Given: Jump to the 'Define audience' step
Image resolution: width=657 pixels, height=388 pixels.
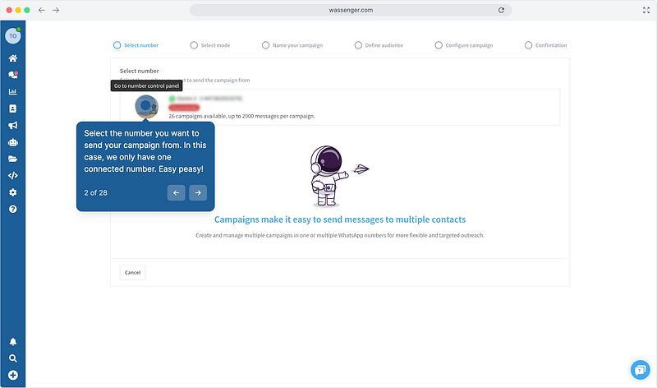Looking at the screenshot, I should [379, 45].
